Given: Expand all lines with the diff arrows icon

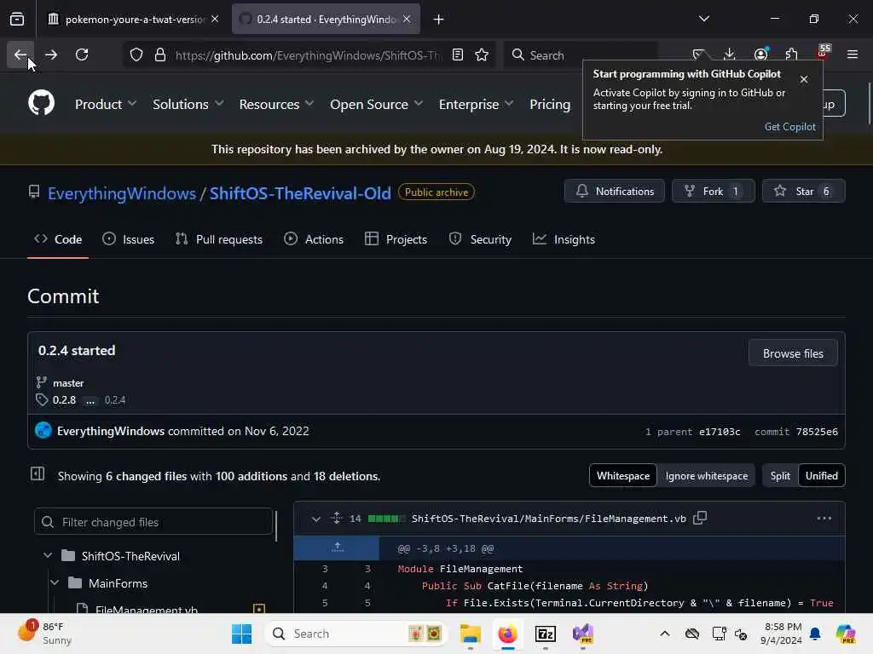Looking at the screenshot, I should (336, 518).
